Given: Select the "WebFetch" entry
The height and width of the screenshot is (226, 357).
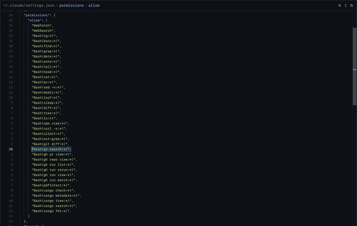Looking at the screenshot, I should tap(43, 26).
